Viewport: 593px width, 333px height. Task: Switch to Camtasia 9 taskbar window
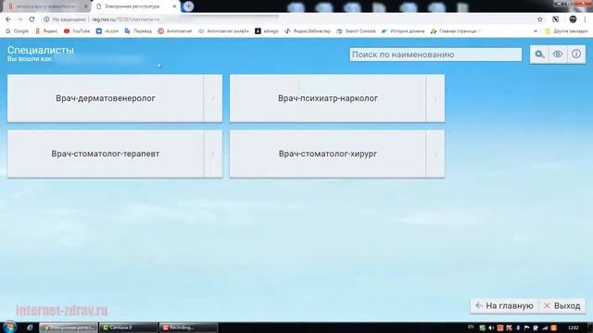[128, 327]
